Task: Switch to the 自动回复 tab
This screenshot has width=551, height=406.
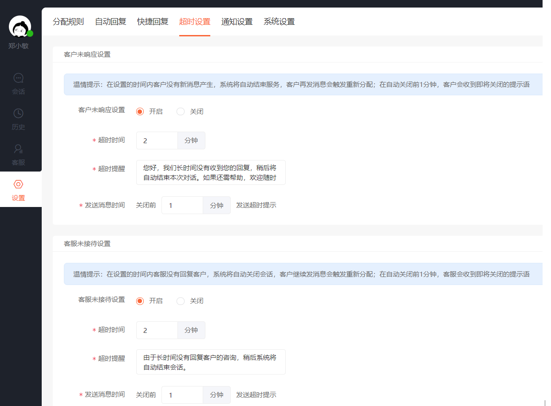Action: [x=110, y=22]
